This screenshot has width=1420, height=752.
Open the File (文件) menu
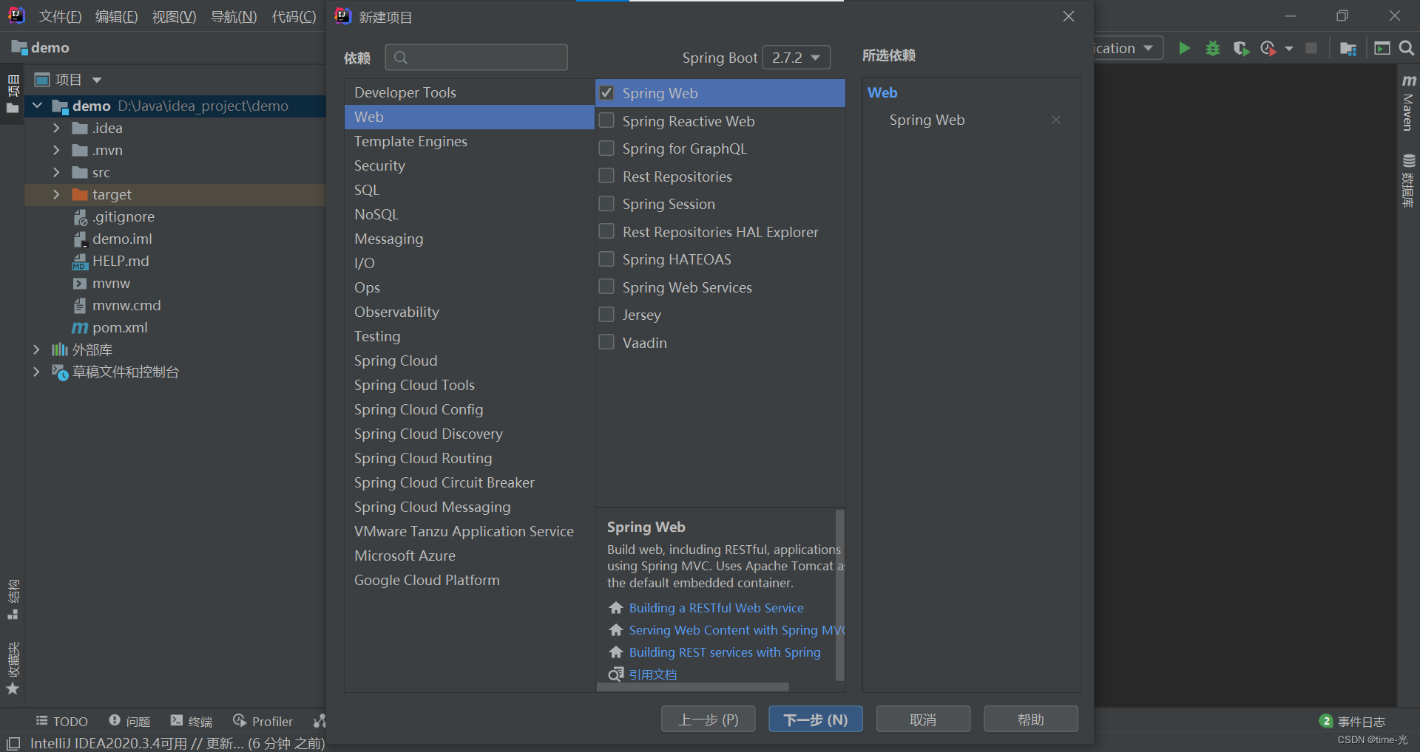[60, 16]
